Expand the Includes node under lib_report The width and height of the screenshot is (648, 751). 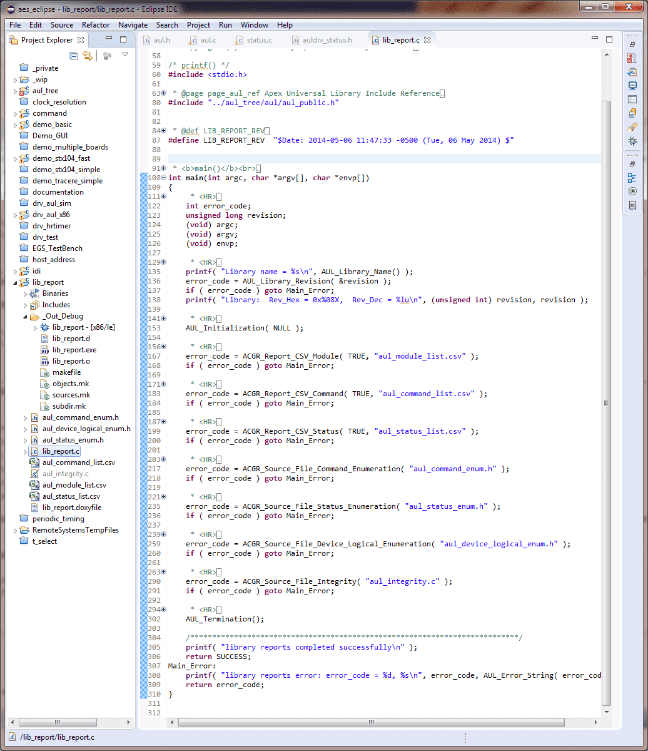(26, 305)
